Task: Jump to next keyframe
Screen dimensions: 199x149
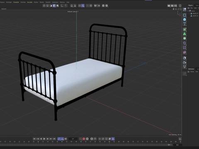Action: [51, 139]
